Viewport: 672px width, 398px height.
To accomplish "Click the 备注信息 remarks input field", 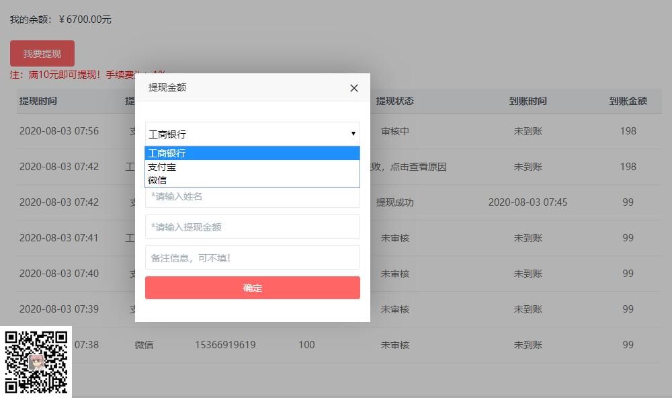I will pos(252,257).
